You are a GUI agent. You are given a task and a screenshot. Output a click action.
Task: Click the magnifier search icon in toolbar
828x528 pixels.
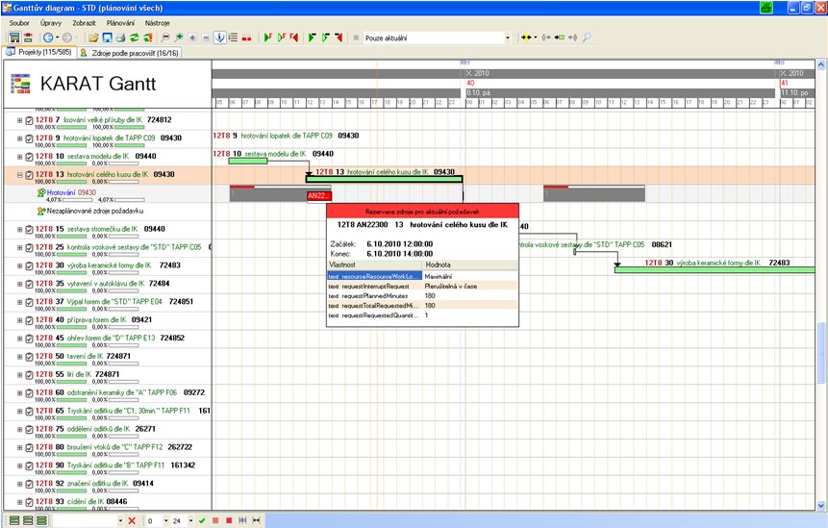tap(587, 38)
